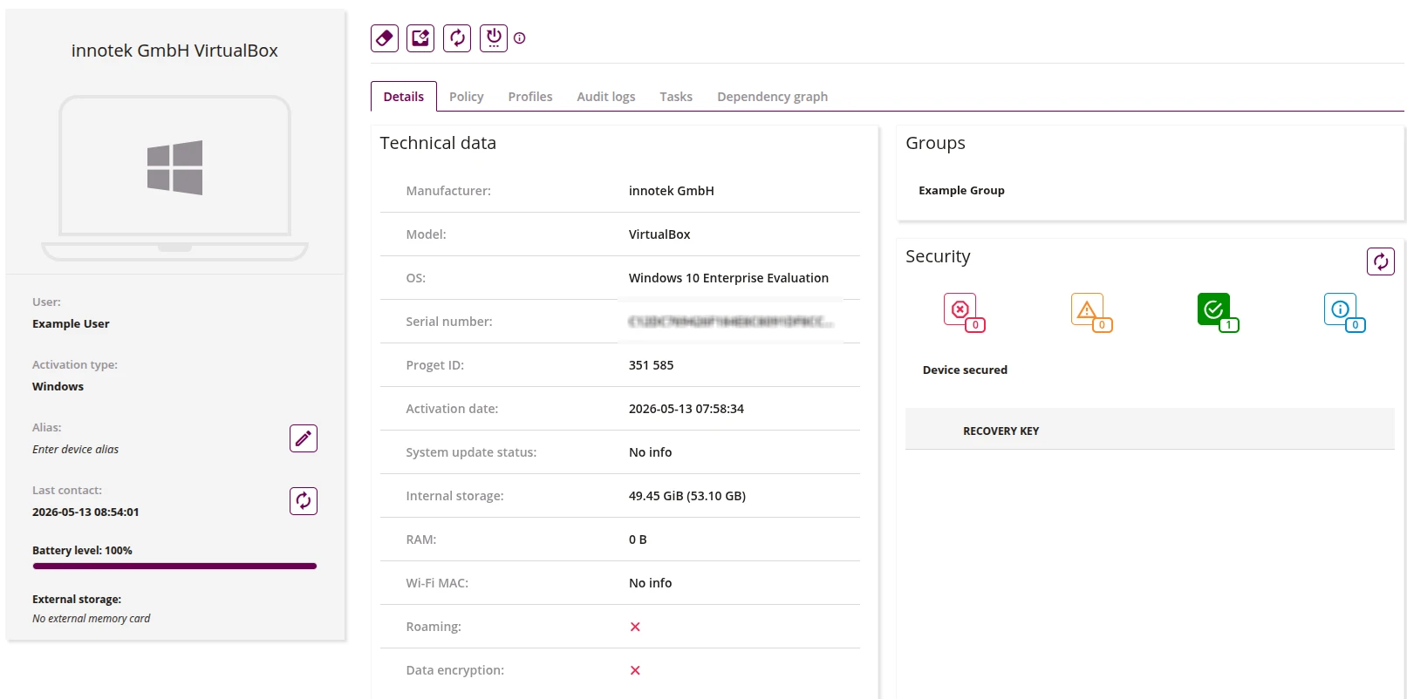Switch to the Details tab
The image size is (1407, 699).
click(x=404, y=97)
